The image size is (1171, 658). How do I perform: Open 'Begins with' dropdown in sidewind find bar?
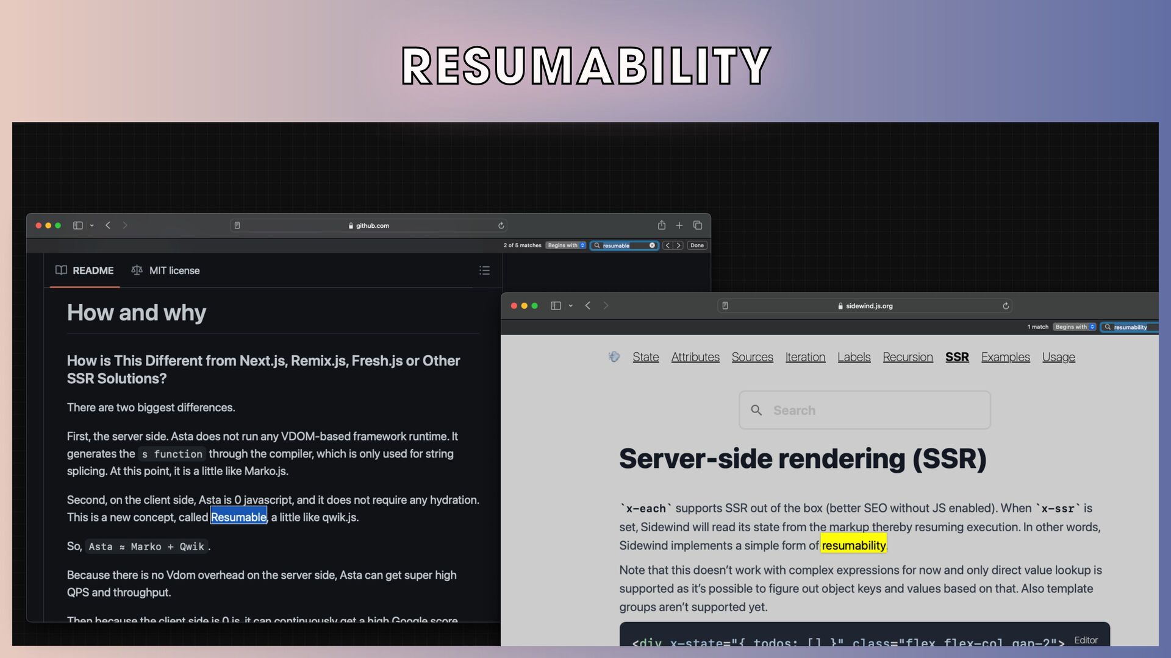tap(1075, 327)
